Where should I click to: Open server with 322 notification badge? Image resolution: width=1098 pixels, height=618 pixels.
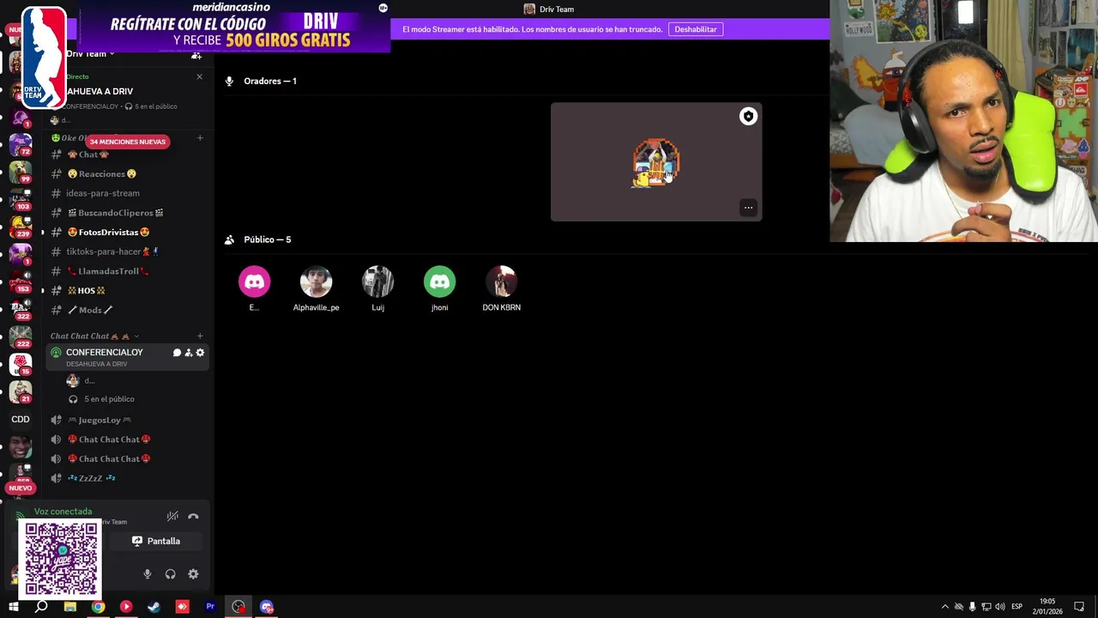click(21, 308)
